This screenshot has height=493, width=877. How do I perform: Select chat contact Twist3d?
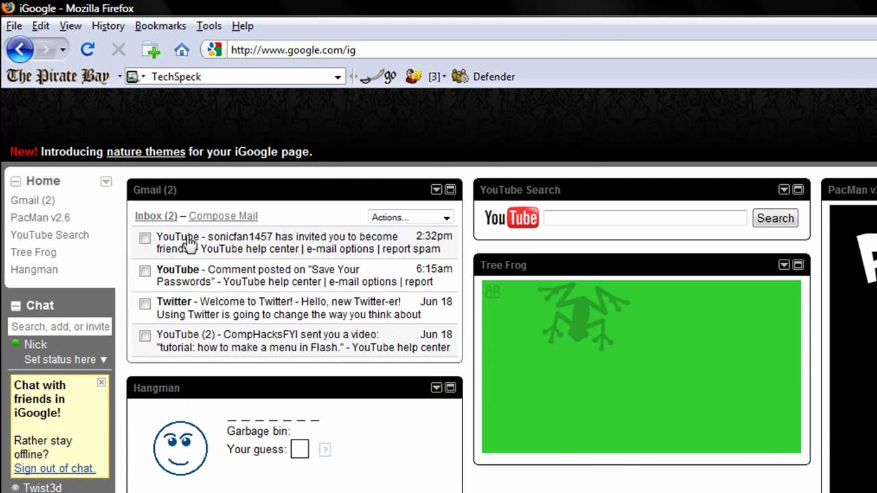[42, 488]
